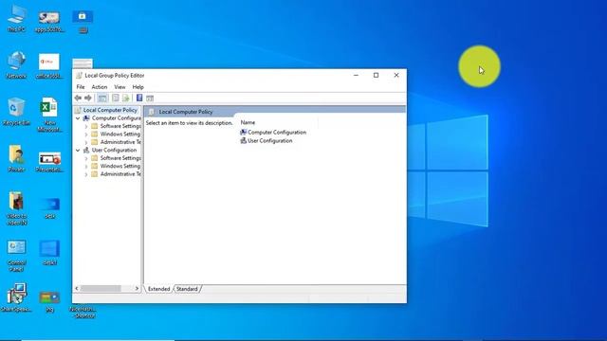This screenshot has width=607, height=341.
Task: Expand Administrative Templates under Computer Configuration
Action: (x=86, y=142)
